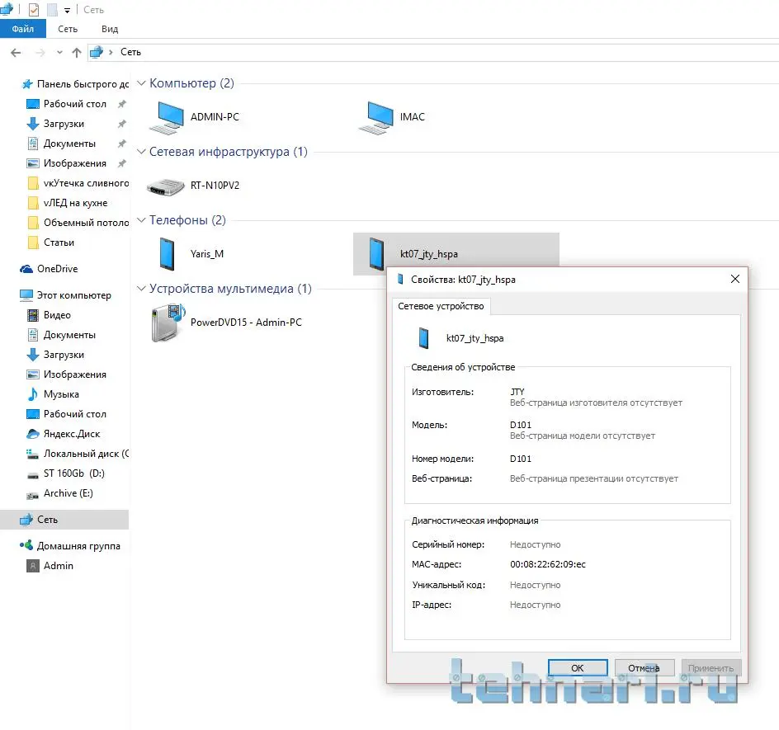Select Сеть in the navigation pane

[64, 520]
